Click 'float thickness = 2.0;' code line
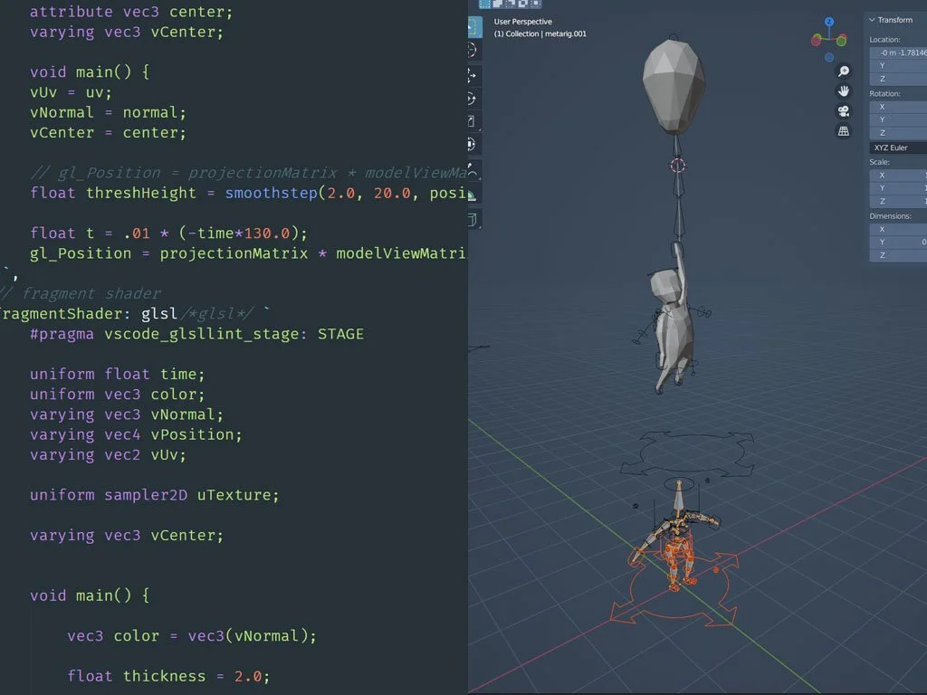Image resolution: width=927 pixels, height=695 pixels. (168, 676)
